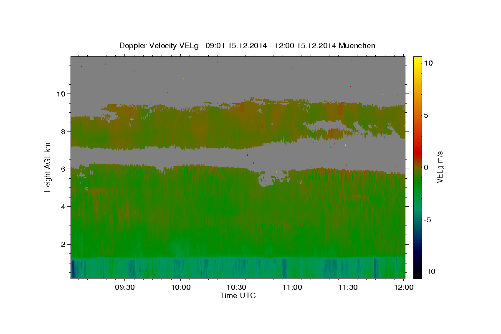
Task: Click the colorbar value -5 label
Action: pyautogui.click(x=428, y=220)
